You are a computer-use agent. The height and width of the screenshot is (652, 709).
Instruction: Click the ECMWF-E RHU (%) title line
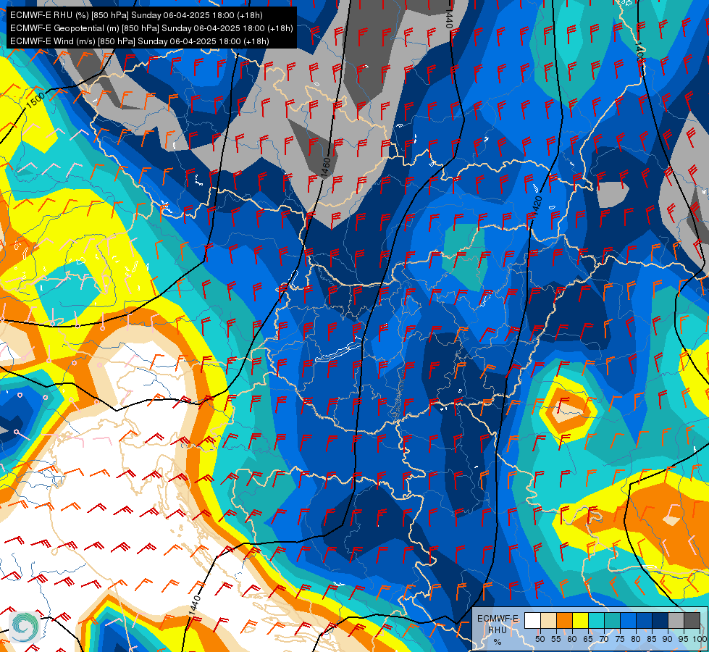point(136,15)
